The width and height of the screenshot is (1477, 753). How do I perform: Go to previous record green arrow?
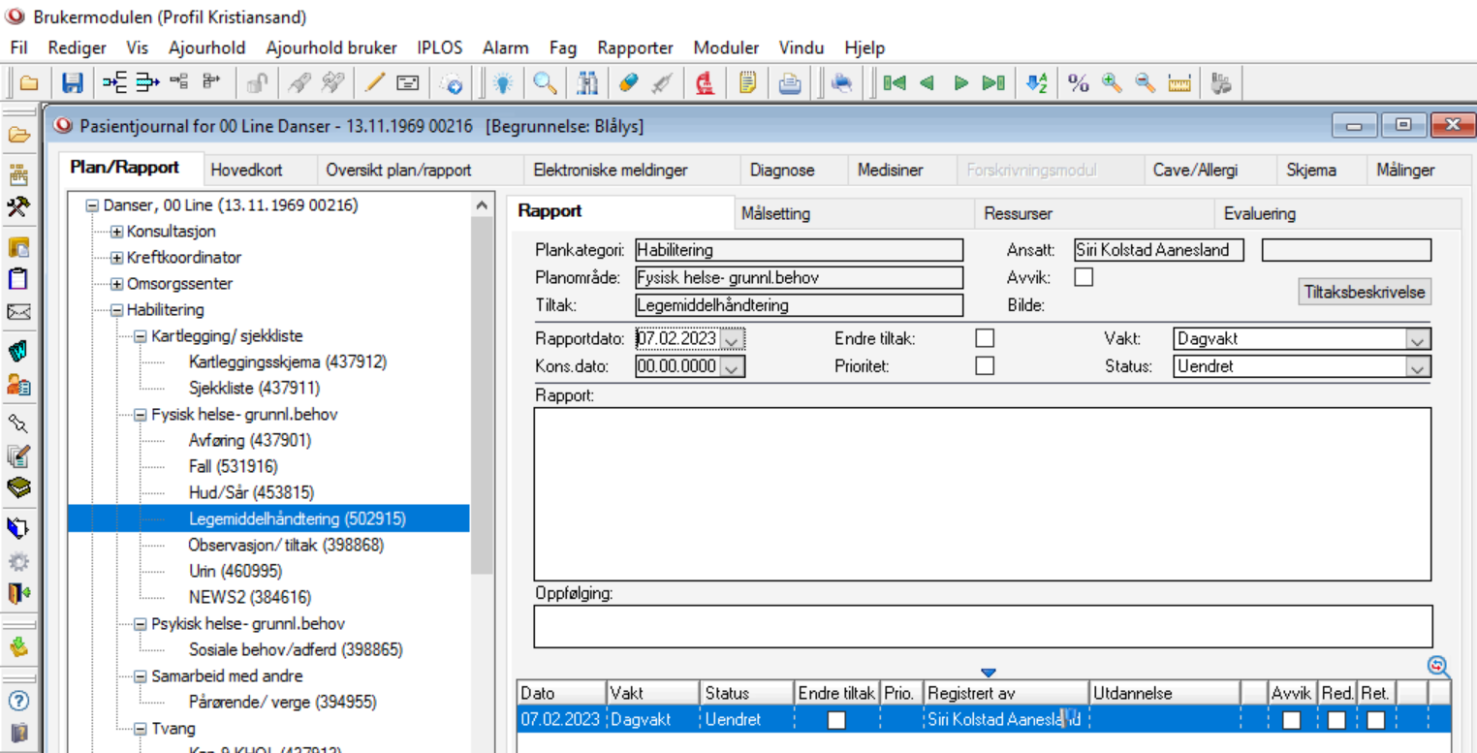[927, 83]
